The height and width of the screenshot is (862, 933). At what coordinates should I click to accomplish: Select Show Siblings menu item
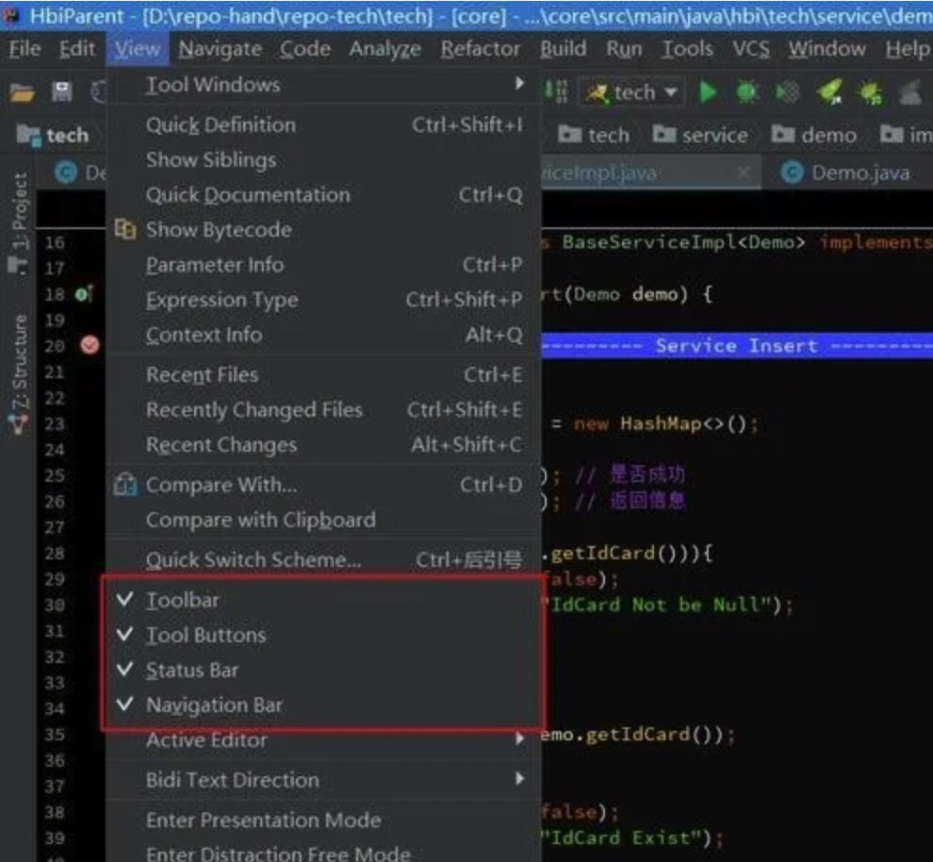[x=323, y=160]
